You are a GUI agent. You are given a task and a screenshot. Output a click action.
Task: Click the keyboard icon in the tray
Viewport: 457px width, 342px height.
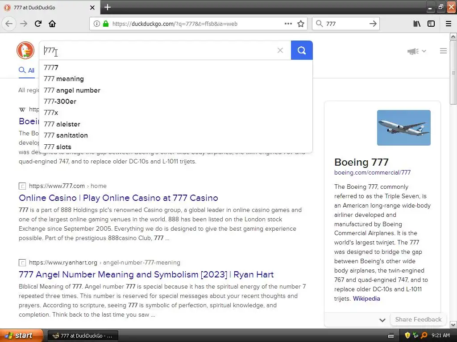coord(391,336)
